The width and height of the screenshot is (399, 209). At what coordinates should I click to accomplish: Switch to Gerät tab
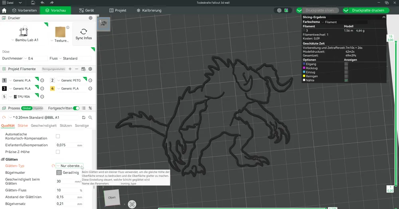87,10
